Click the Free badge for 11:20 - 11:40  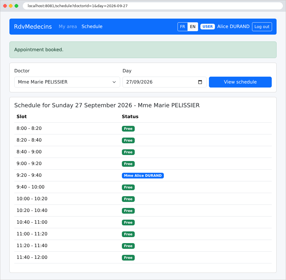coord(128,246)
